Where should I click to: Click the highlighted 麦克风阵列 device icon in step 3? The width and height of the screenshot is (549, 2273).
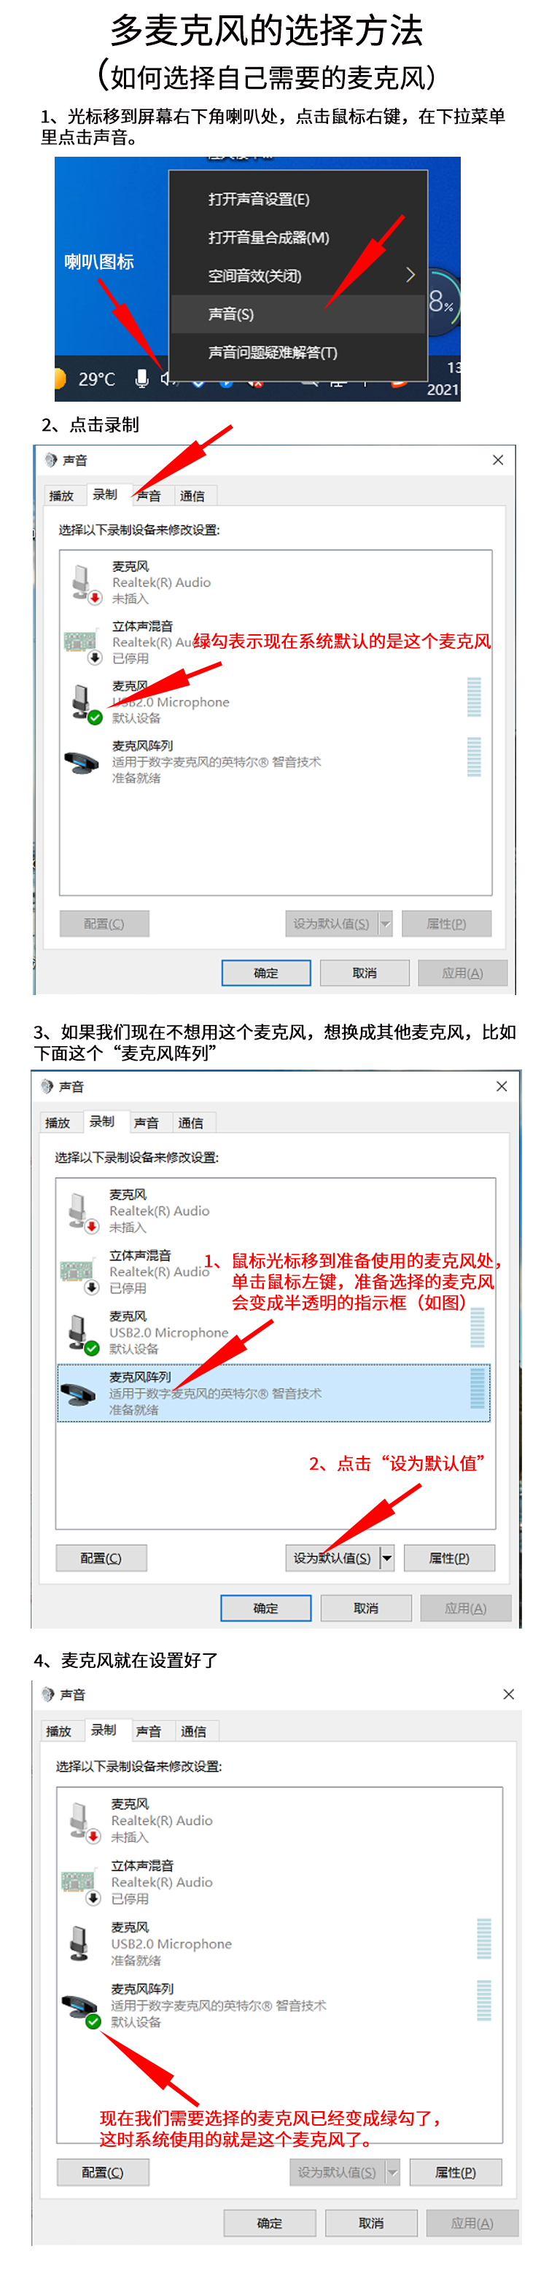click(x=79, y=1392)
